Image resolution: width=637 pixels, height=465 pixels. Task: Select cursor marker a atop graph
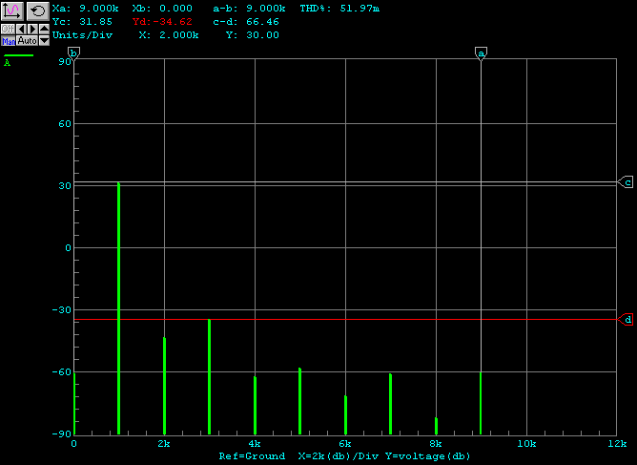[x=481, y=53]
